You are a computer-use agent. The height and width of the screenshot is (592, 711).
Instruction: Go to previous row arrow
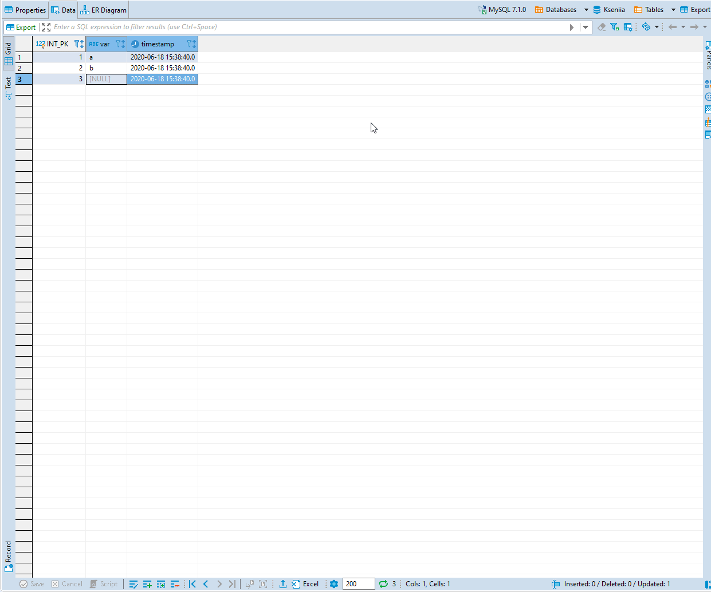coord(206,584)
